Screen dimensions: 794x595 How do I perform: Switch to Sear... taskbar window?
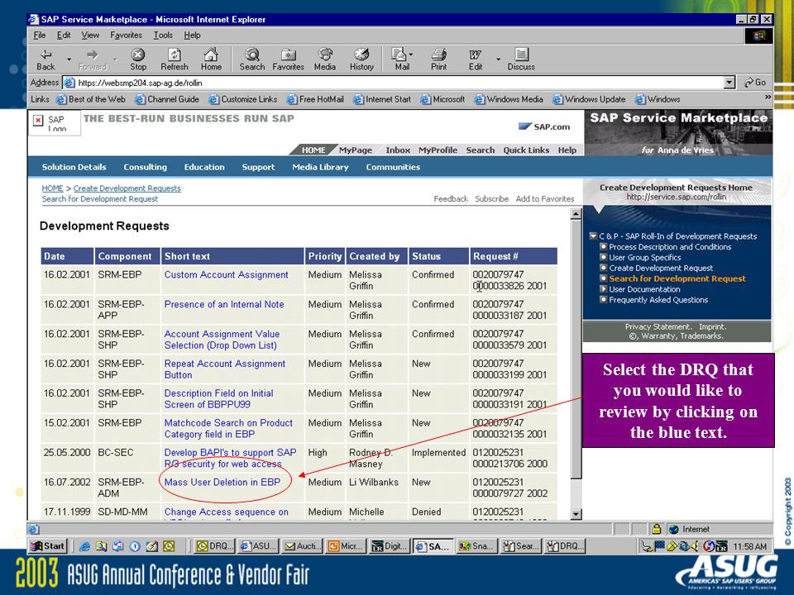[x=520, y=546]
